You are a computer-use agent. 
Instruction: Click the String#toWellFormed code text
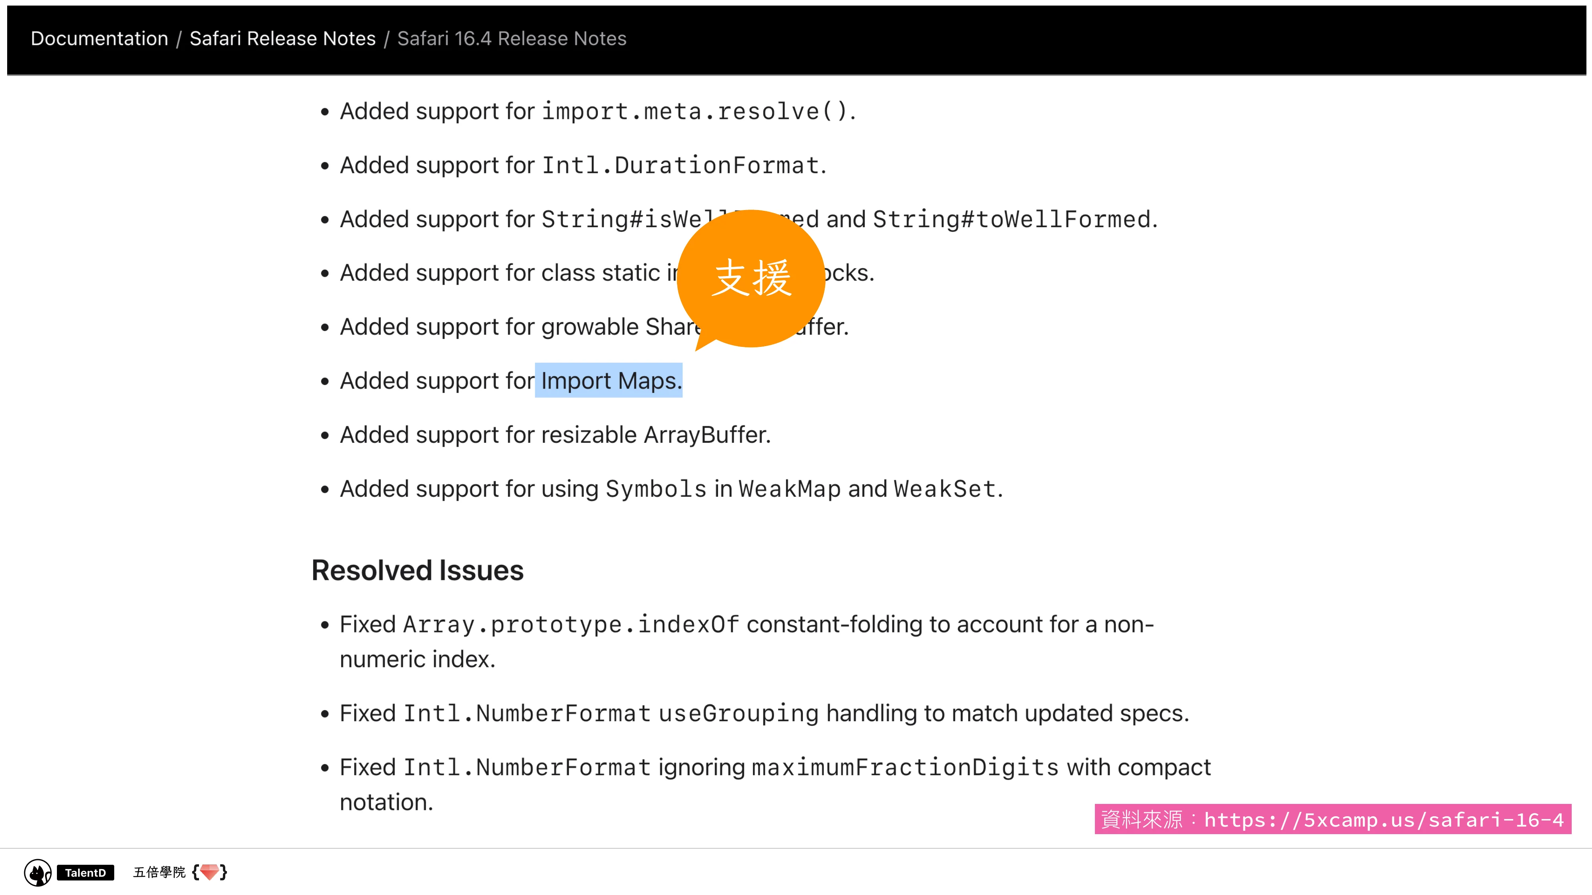[x=1012, y=219]
